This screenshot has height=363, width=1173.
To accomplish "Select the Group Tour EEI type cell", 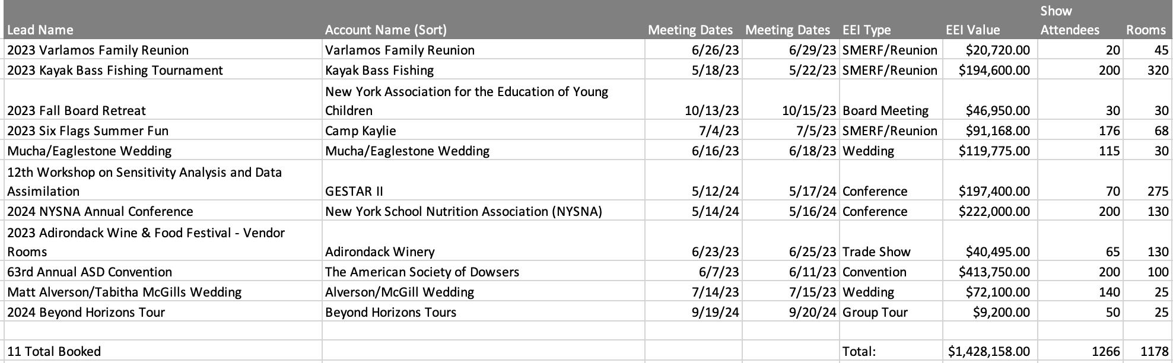I will point(891,312).
